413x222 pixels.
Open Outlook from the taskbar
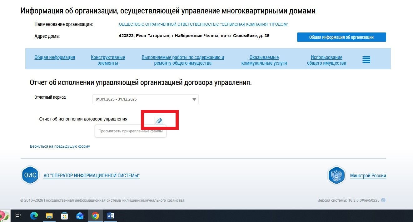80,216
